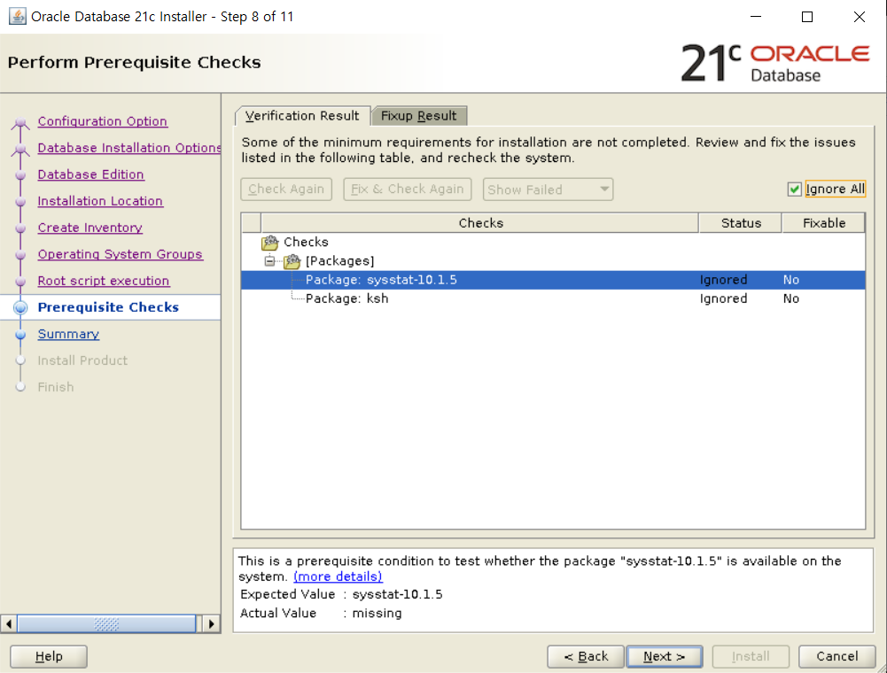Select Package: sysstat-10.1.5 row
887x673 pixels.
pos(553,280)
